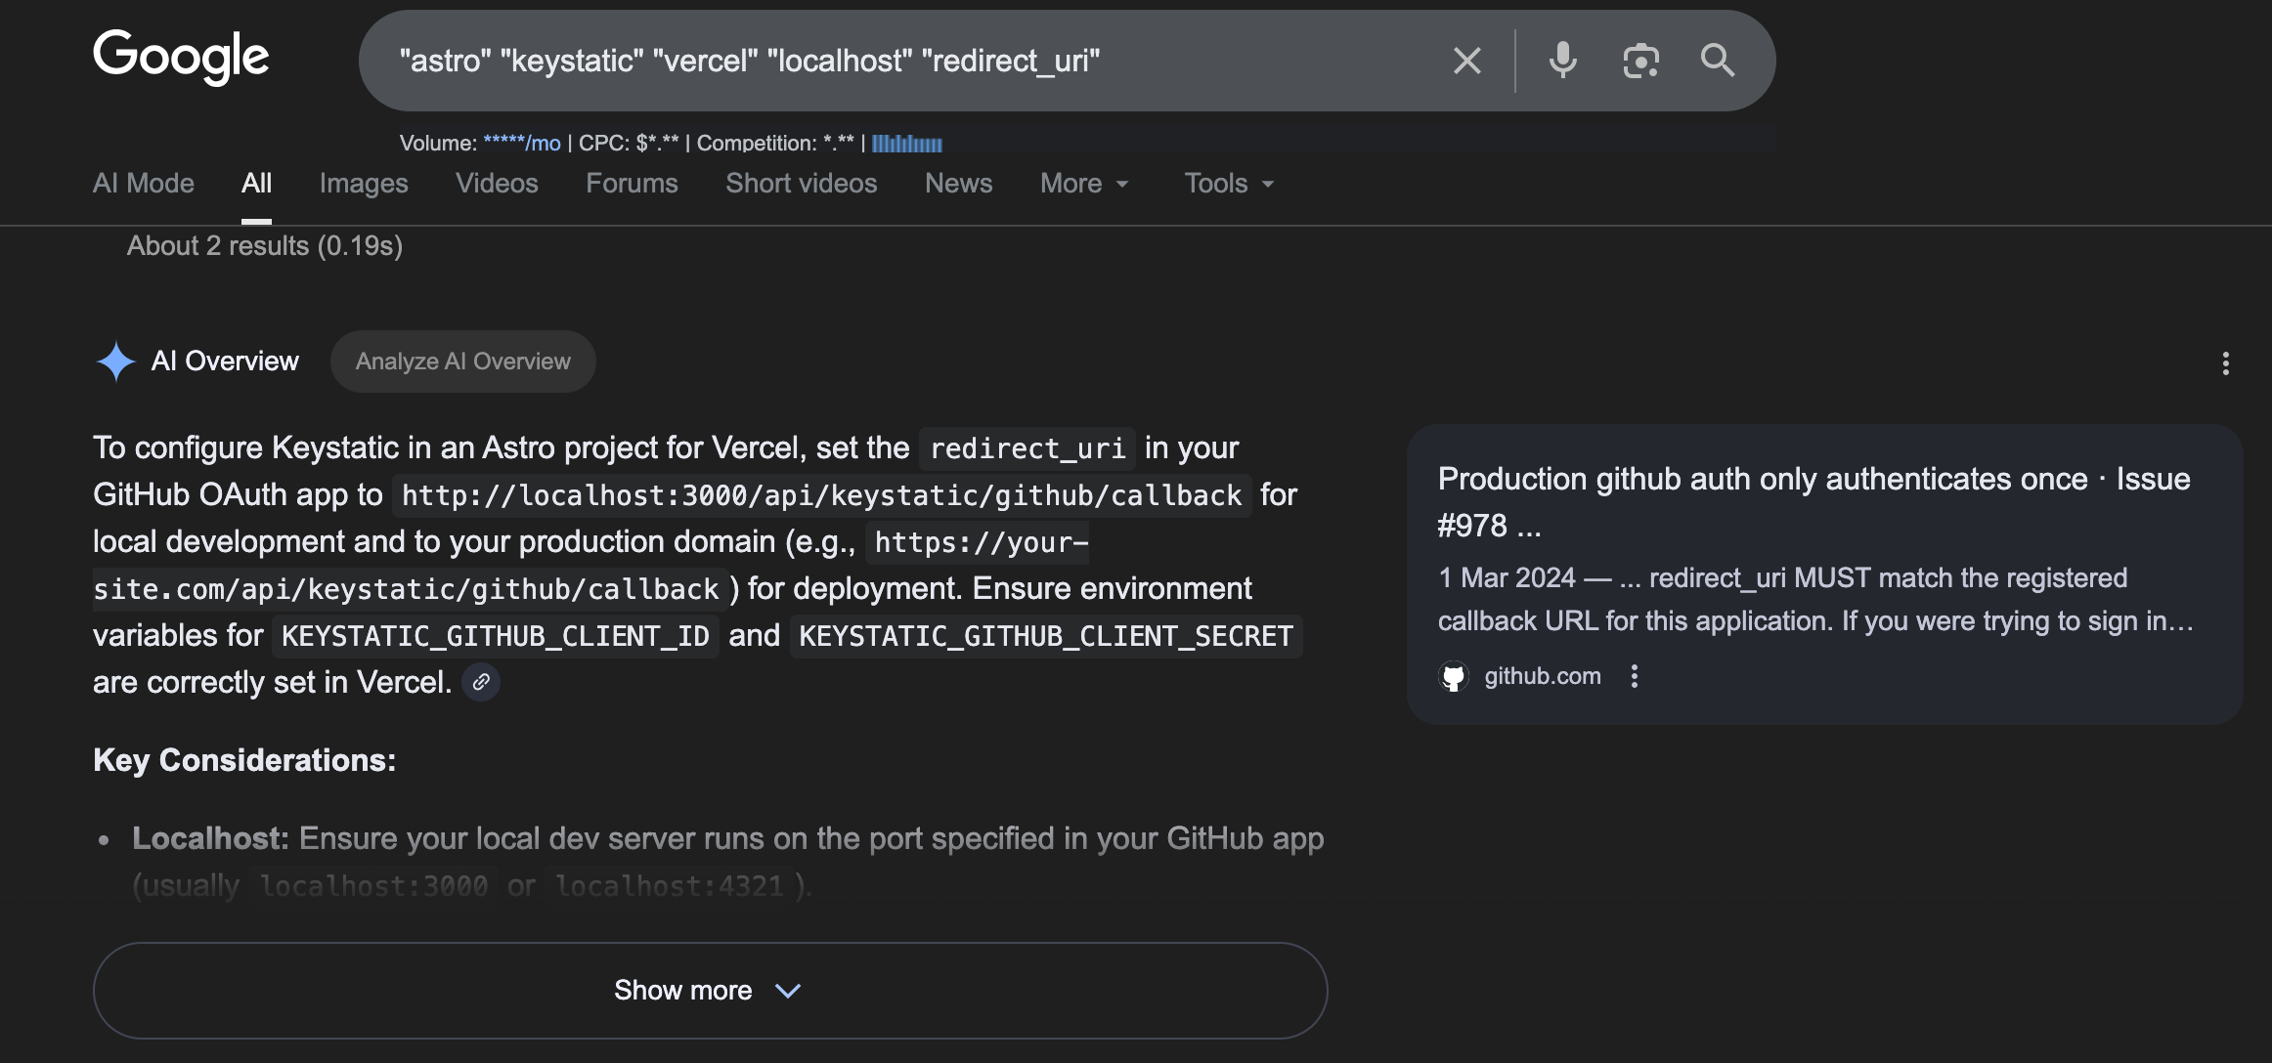2272x1063 pixels.
Task: Open search by image camera icon
Action: pos(1640,61)
